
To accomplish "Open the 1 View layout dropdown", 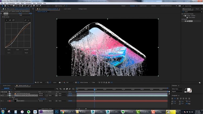I will click(x=94, y=83).
